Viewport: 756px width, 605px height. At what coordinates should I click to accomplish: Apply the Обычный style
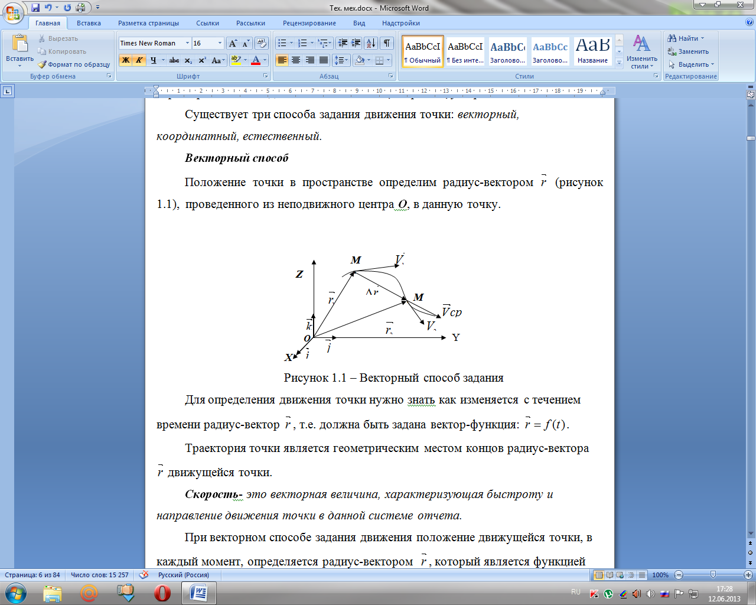click(423, 51)
